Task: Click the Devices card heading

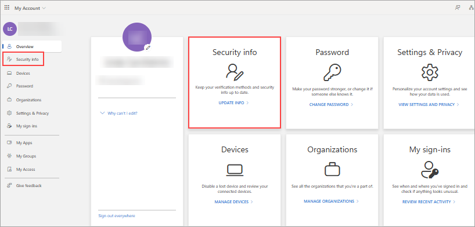Action: (x=235, y=149)
